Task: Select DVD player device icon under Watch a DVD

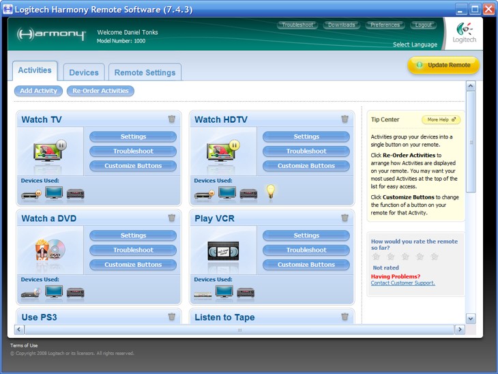Action: click(x=31, y=293)
